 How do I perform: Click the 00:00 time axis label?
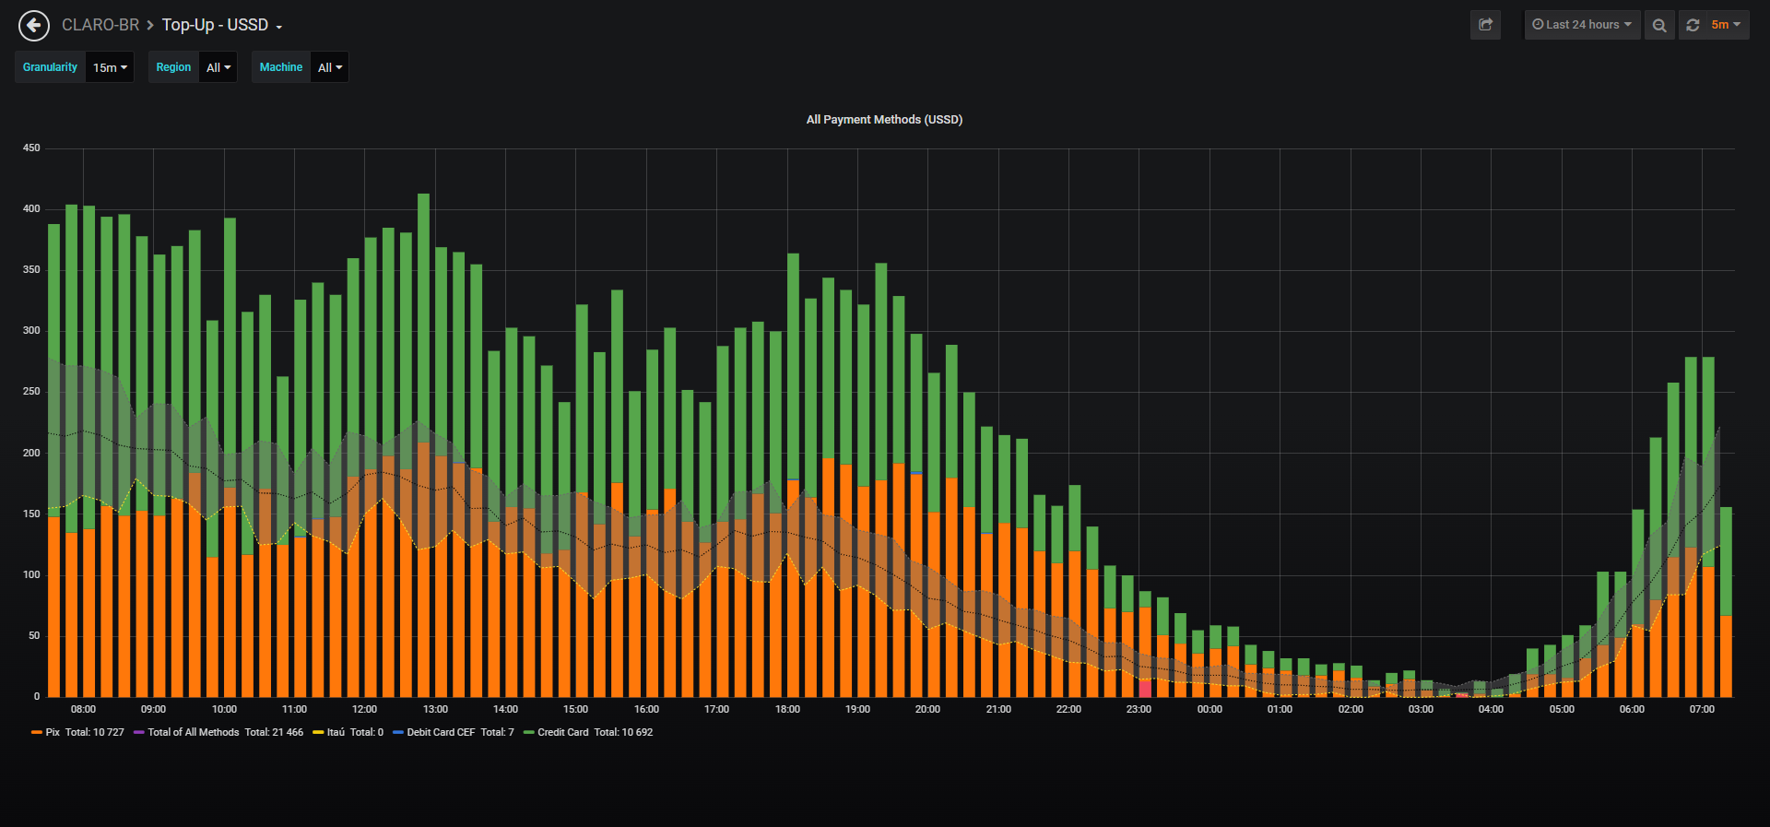1209,709
